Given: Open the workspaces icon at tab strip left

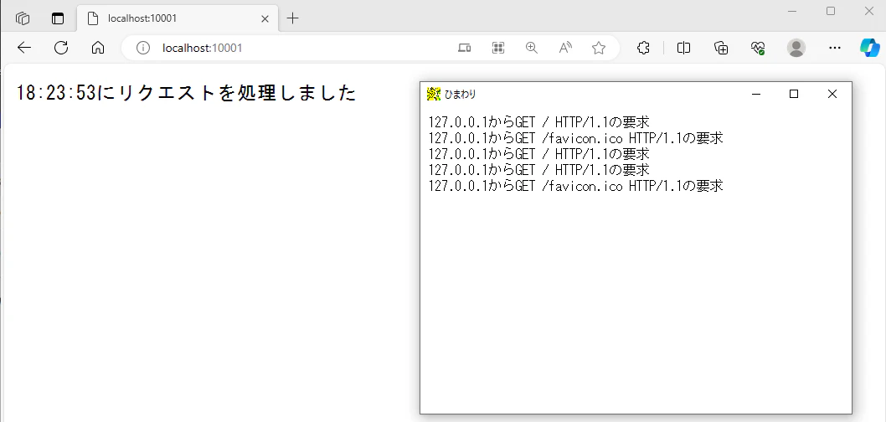Looking at the screenshot, I should (23, 18).
